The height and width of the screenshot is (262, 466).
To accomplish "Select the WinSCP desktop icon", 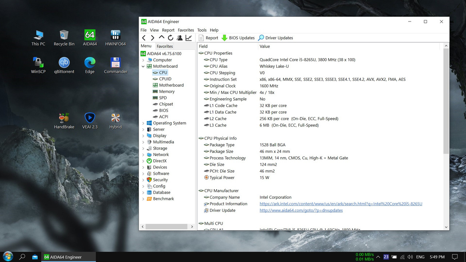I will coord(38,65).
